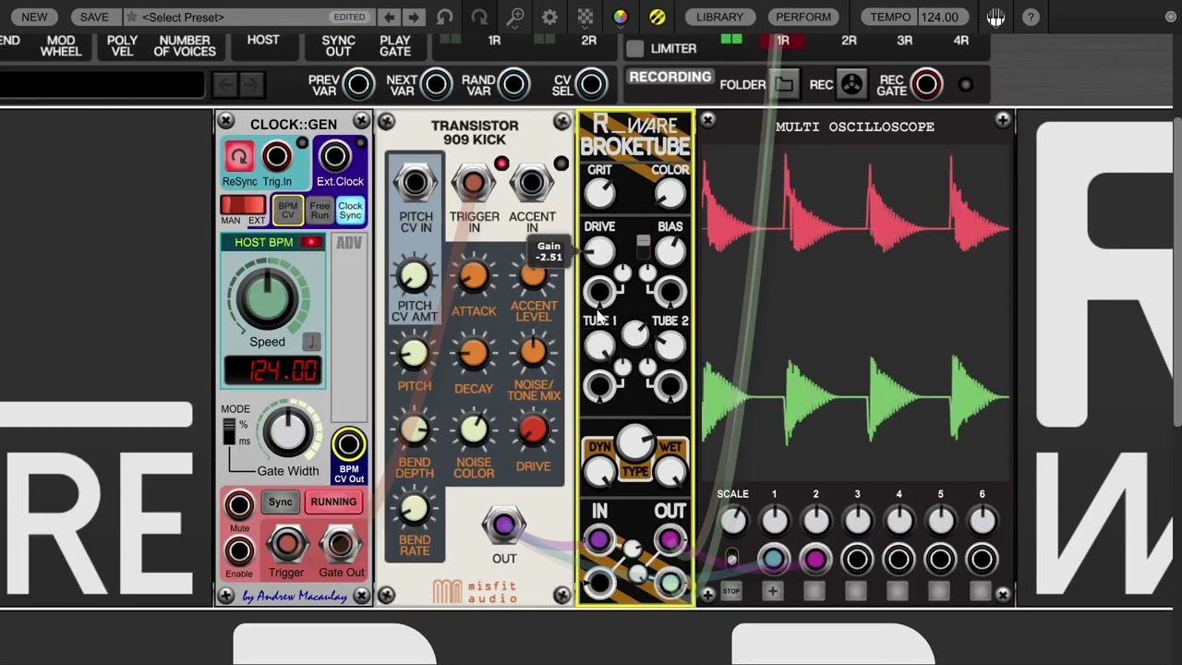Click the checkered pattern toolbar icon
This screenshot has height=665, width=1182.
[585, 17]
